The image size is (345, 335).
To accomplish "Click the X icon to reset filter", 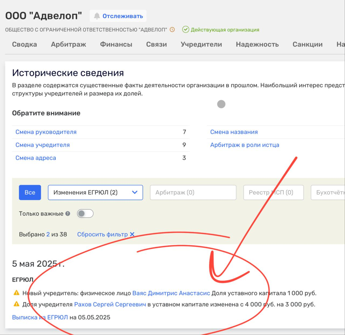I will [x=132, y=234].
